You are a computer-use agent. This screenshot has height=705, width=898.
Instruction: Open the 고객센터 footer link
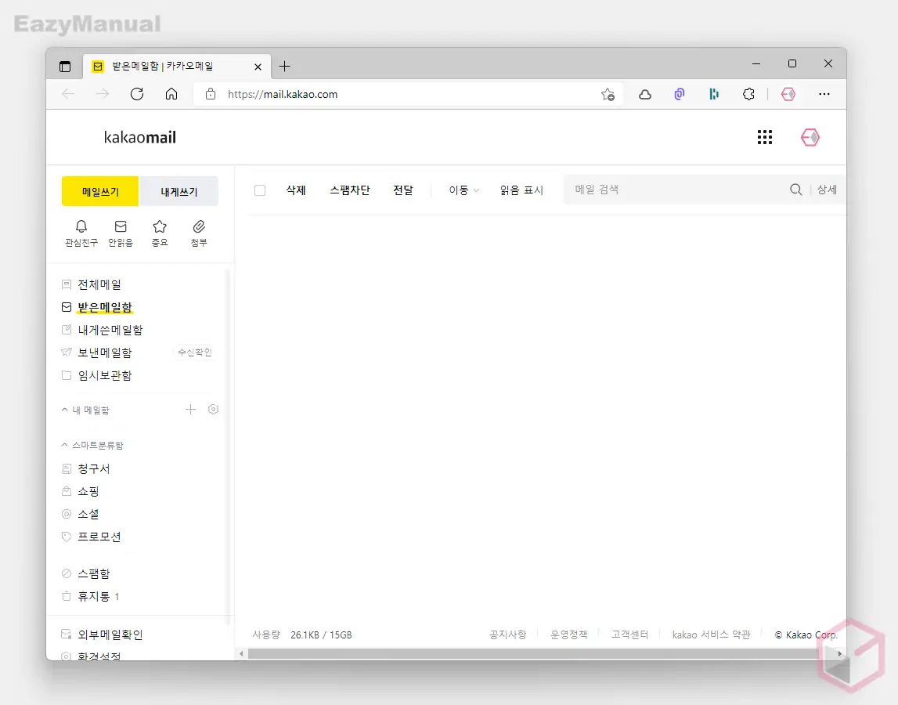[x=630, y=634]
